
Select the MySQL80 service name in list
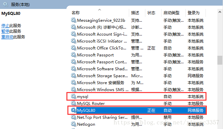86,111
